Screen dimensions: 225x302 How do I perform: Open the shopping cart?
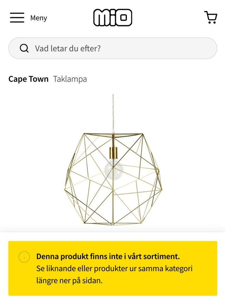[211, 17]
